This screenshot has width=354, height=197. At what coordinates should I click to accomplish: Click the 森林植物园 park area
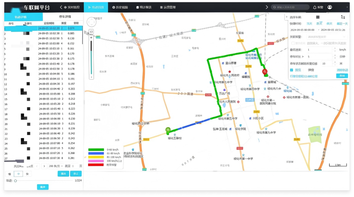(315, 134)
